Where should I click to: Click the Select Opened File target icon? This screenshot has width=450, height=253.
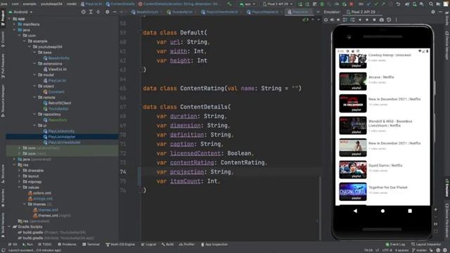point(83,12)
